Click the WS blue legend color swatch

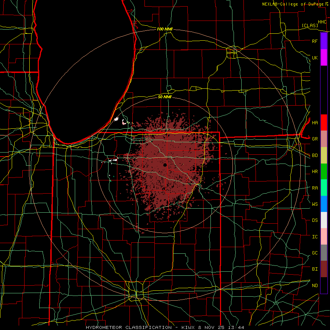[x=324, y=204]
